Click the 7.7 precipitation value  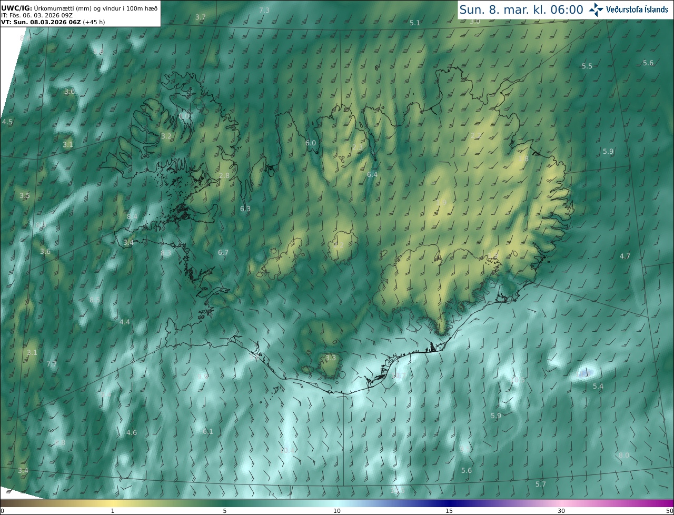52,364
